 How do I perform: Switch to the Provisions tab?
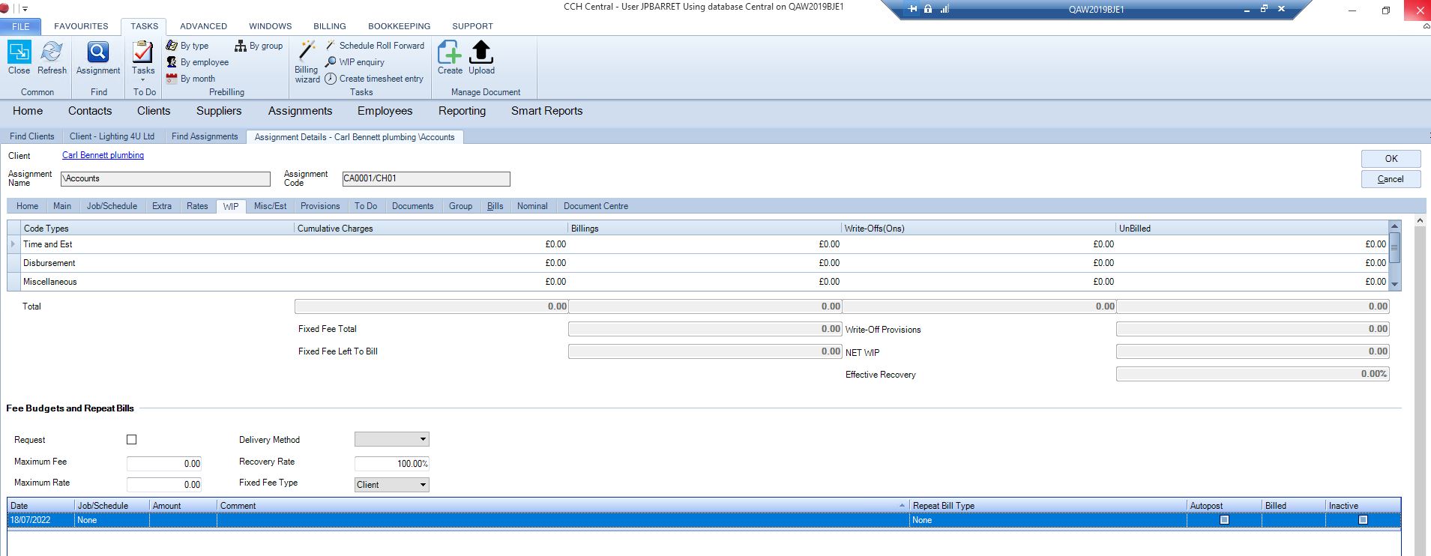pos(320,206)
